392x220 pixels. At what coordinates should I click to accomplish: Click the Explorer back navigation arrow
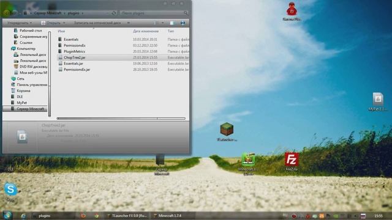pos(7,13)
